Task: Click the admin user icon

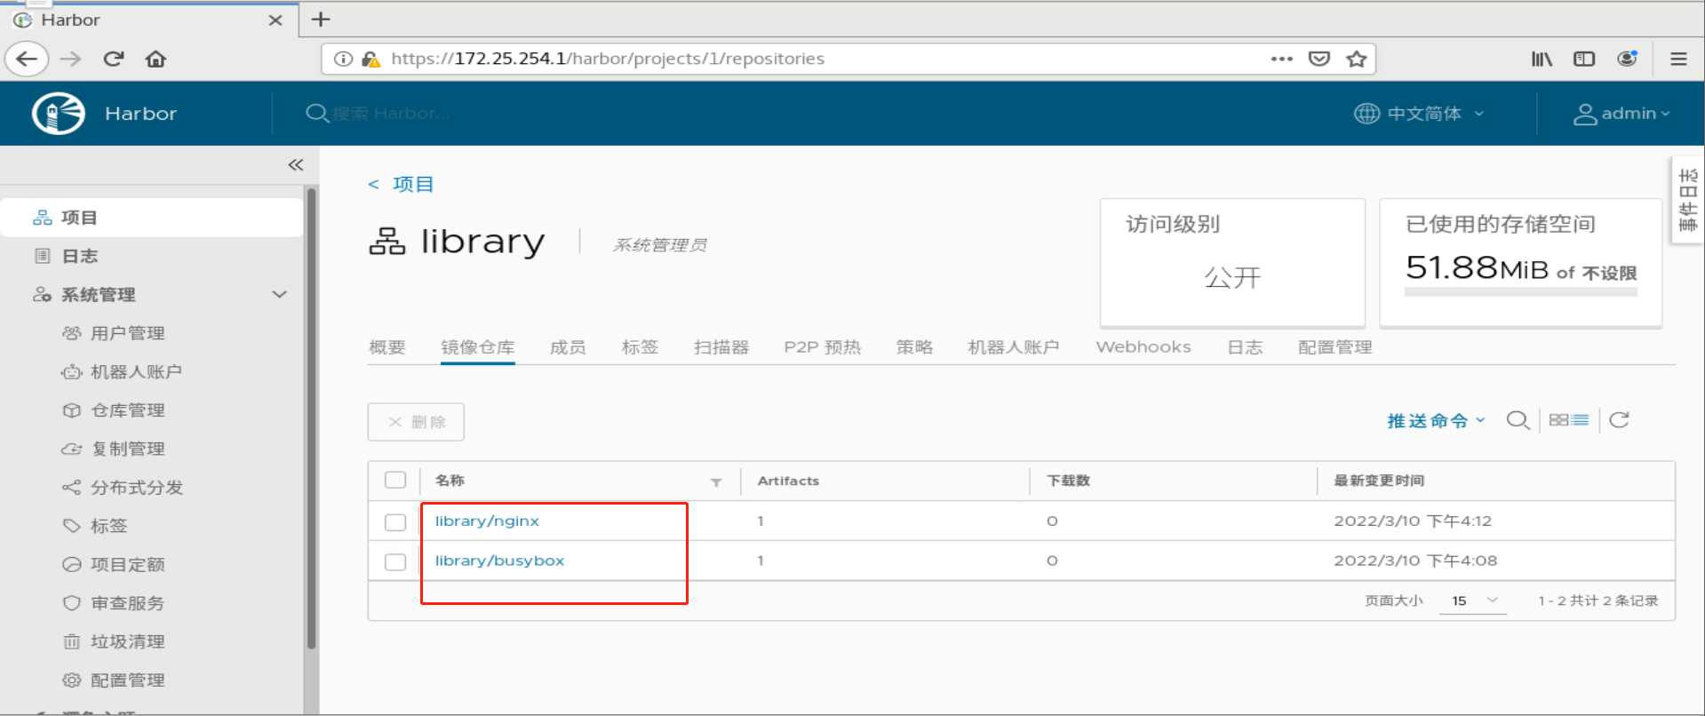Action: (x=1585, y=114)
